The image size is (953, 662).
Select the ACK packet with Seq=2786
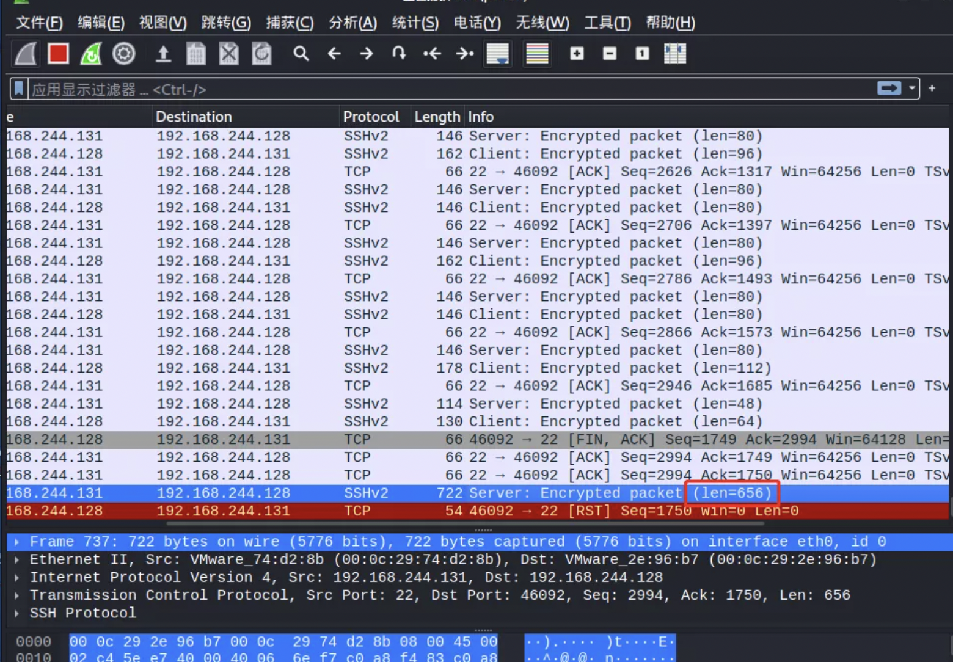478,279
